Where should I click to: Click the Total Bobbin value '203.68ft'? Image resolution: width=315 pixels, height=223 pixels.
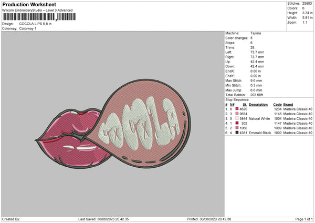point(257,95)
